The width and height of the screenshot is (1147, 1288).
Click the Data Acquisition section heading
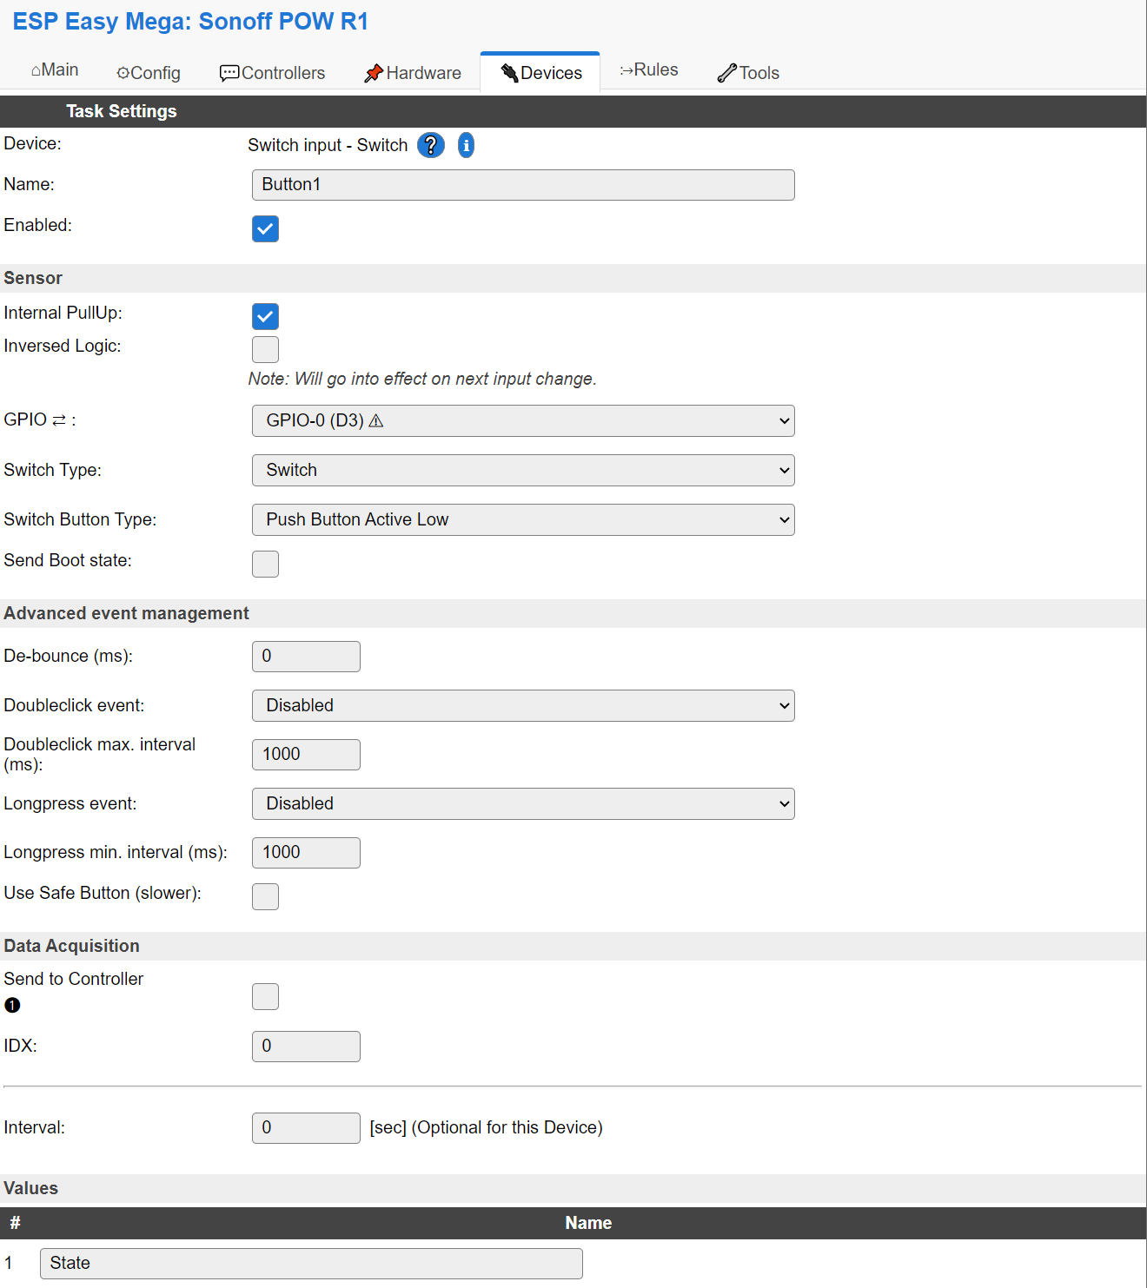click(x=71, y=946)
